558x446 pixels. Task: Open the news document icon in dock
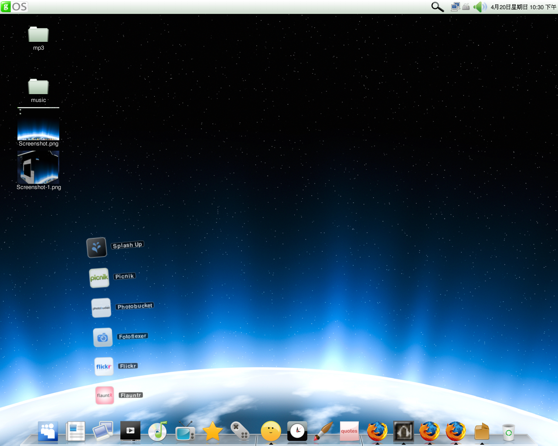point(75,432)
